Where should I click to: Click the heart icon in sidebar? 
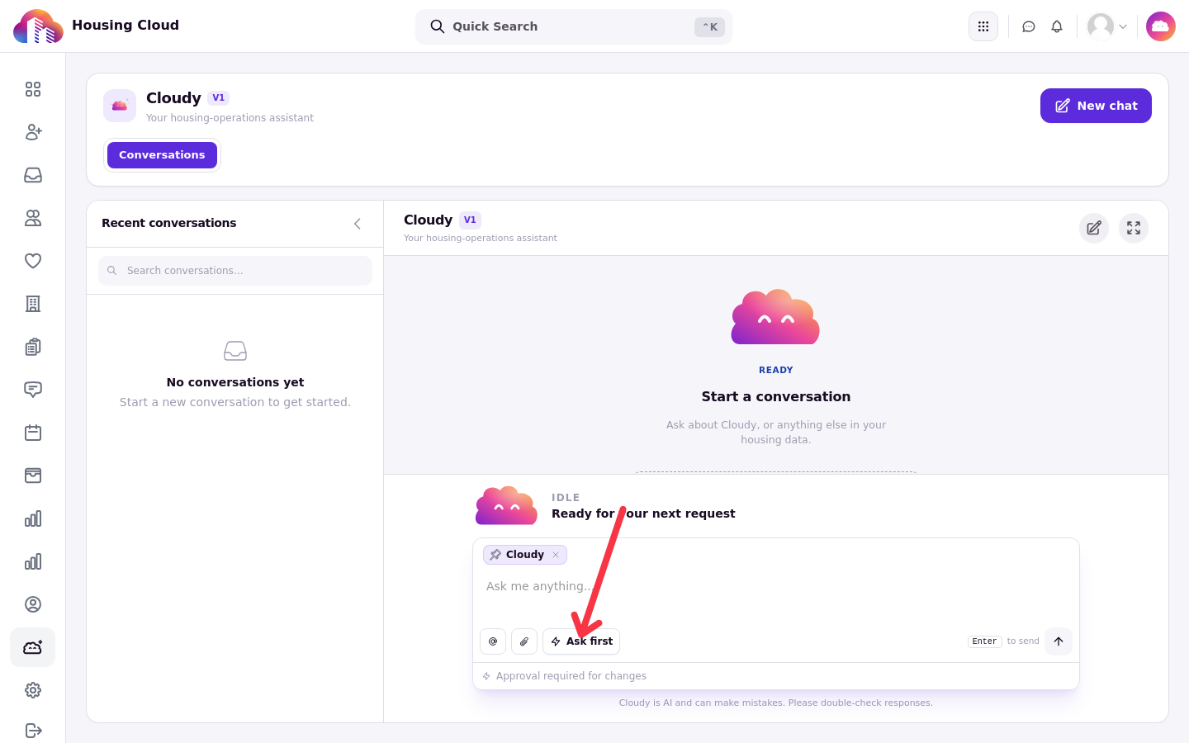point(33,261)
